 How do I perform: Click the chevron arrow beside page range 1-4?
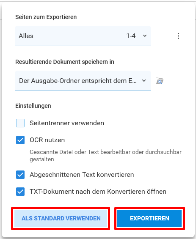pyautogui.click(x=145, y=36)
